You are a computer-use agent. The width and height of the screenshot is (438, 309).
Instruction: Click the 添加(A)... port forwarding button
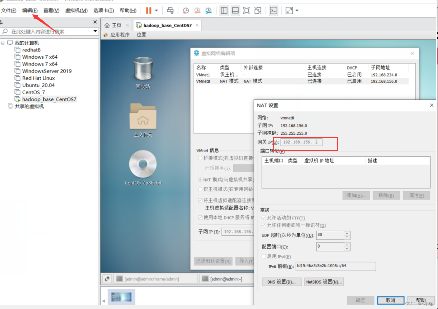[x=356, y=195]
